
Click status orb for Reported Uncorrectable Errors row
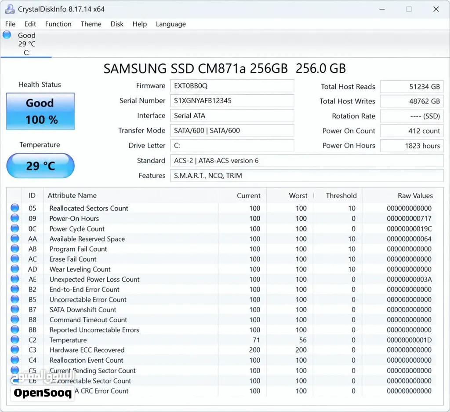pyautogui.click(x=15, y=330)
